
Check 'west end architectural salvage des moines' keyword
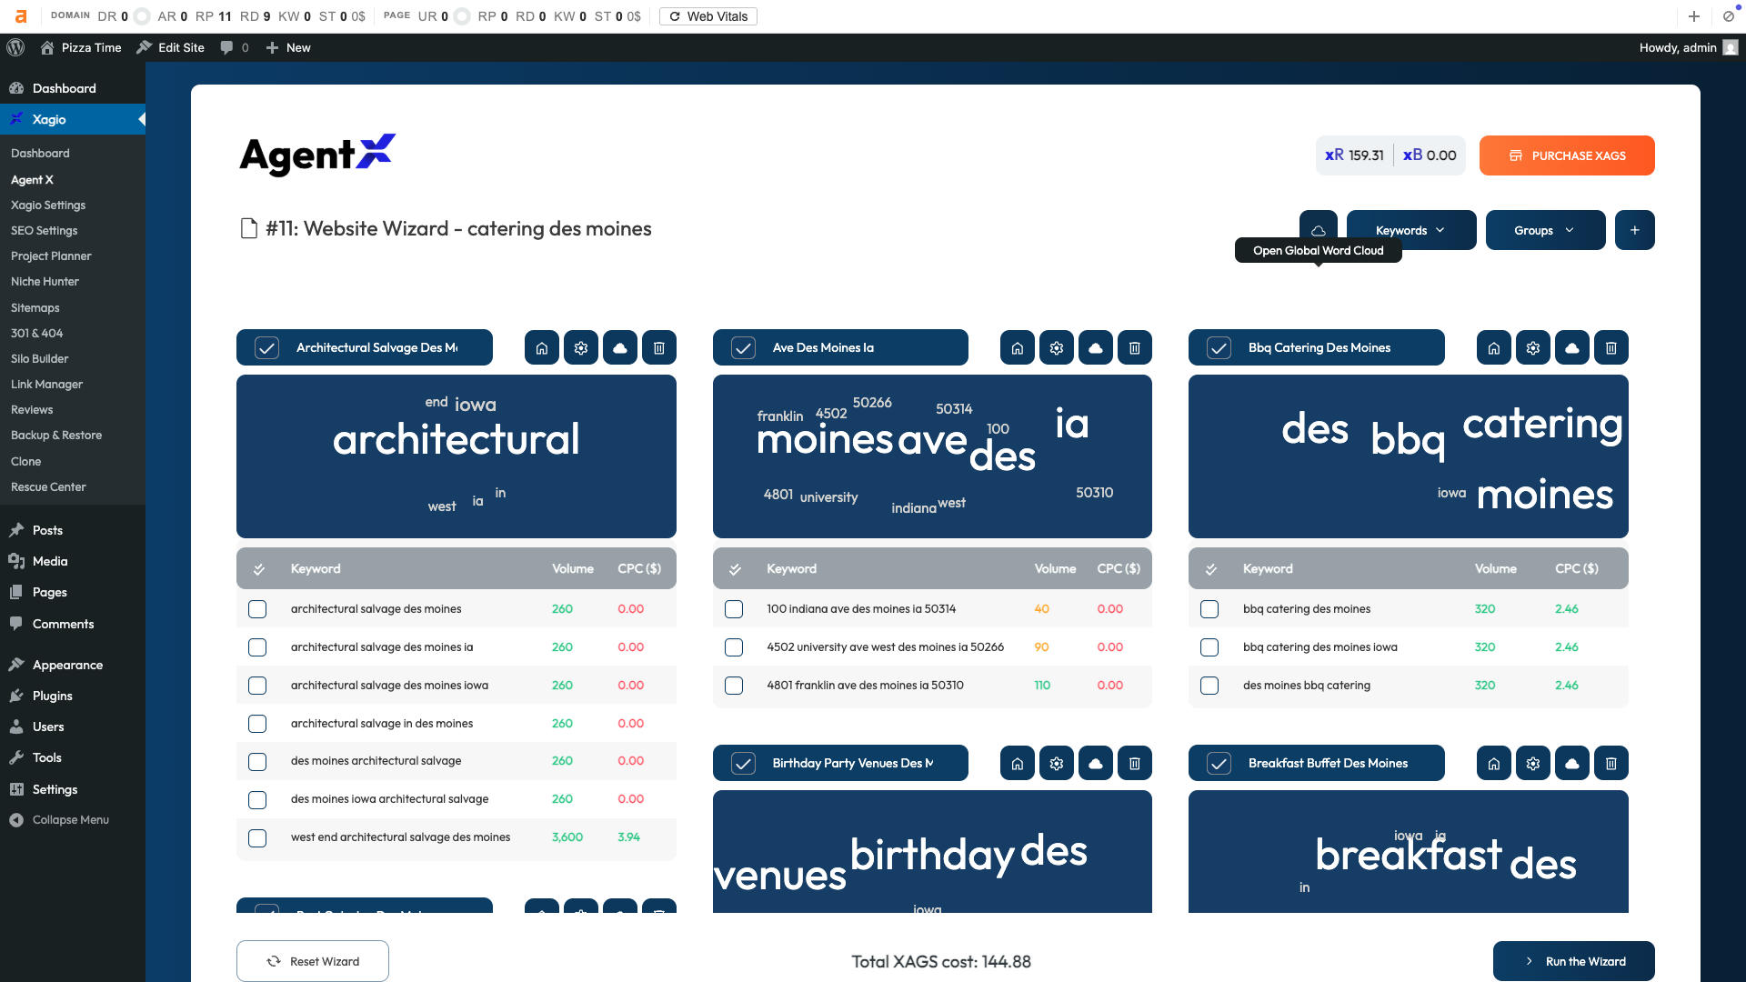[x=257, y=837]
